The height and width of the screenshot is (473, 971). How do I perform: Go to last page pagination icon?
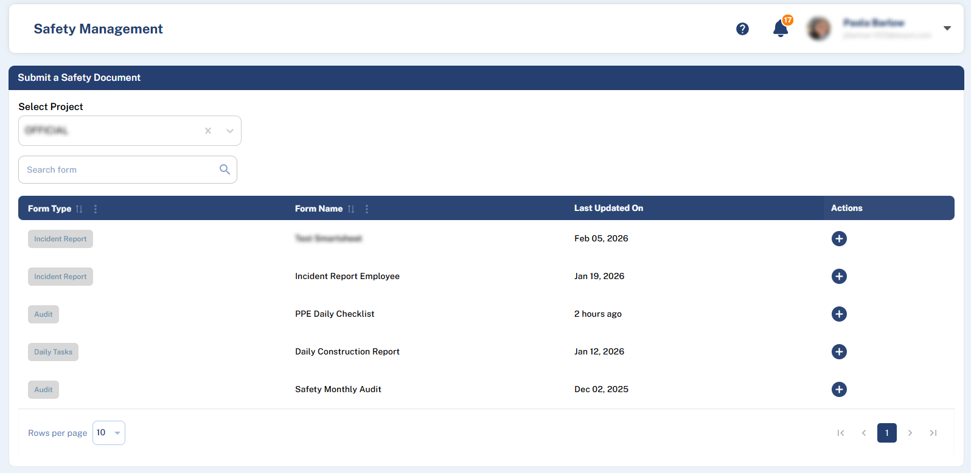[x=933, y=433]
